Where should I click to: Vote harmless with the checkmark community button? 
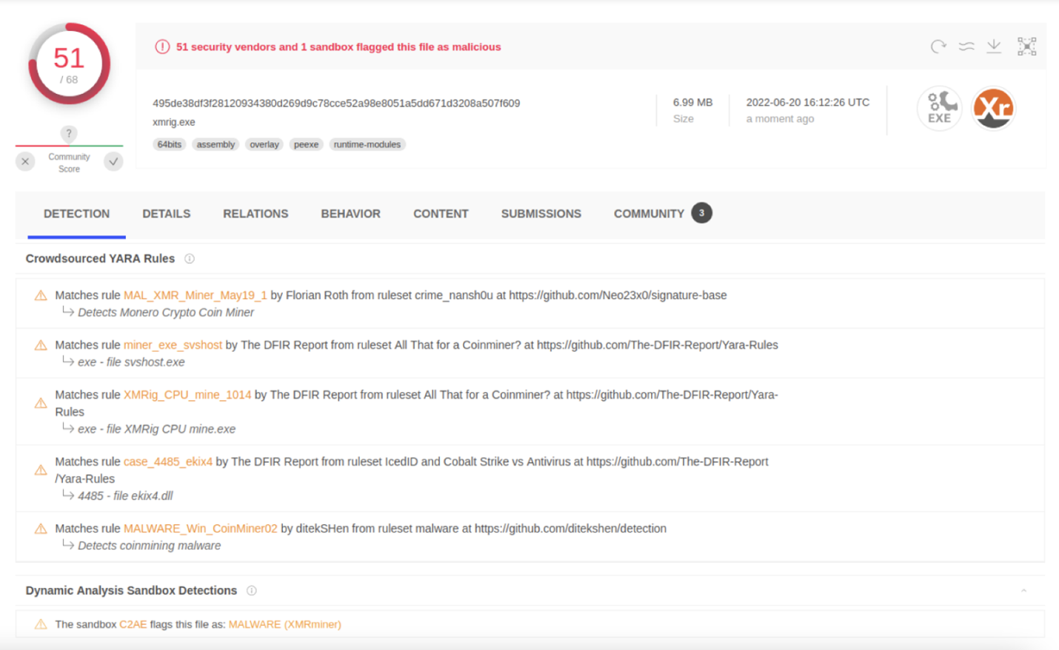pos(113,162)
